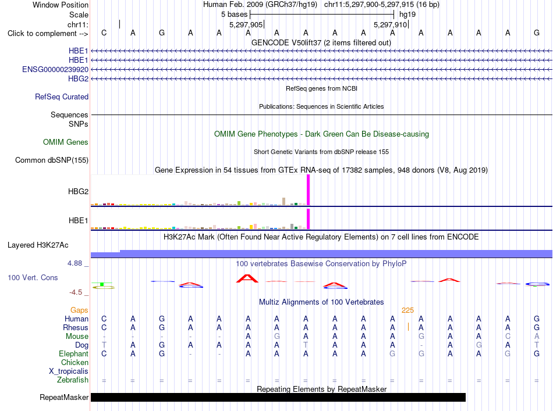Viewport: 553px width, 411px height.
Task: Click the HBG2 label beside GTEx chart
Action: pyautogui.click(x=78, y=192)
